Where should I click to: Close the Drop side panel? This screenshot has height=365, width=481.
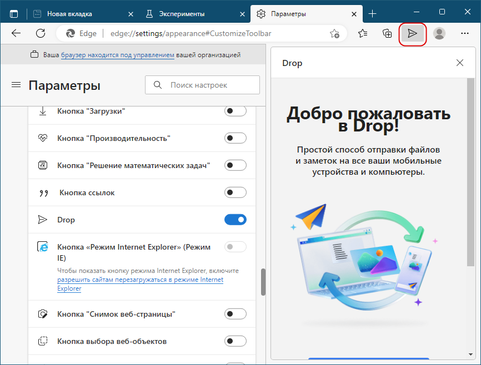tap(460, 63)
